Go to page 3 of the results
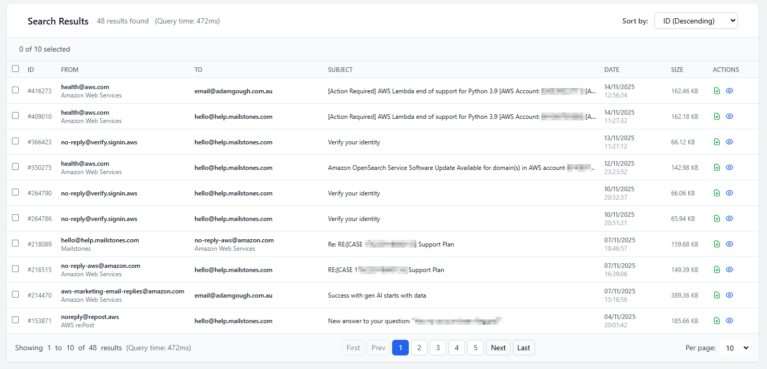The height and width of the screenshot is (369, 767). [437, 348]
